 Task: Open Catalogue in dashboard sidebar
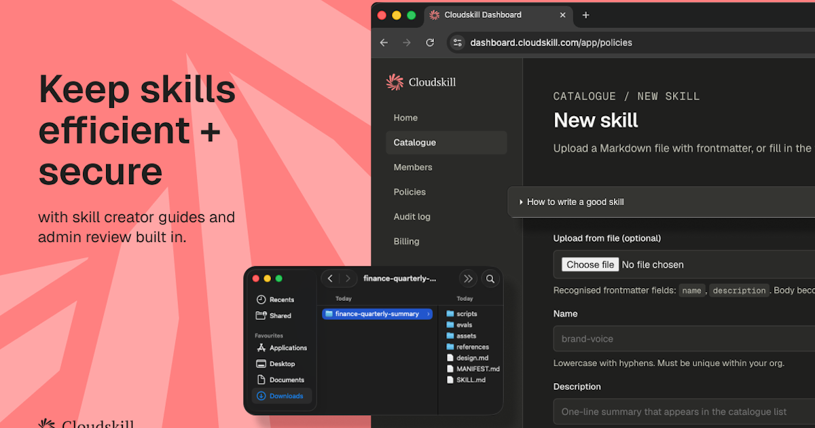click(446, 143)
